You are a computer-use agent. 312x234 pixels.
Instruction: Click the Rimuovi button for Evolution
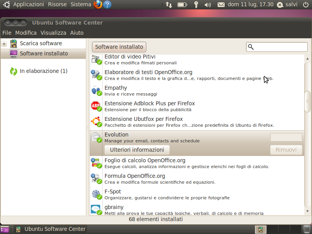click(286, 150)
